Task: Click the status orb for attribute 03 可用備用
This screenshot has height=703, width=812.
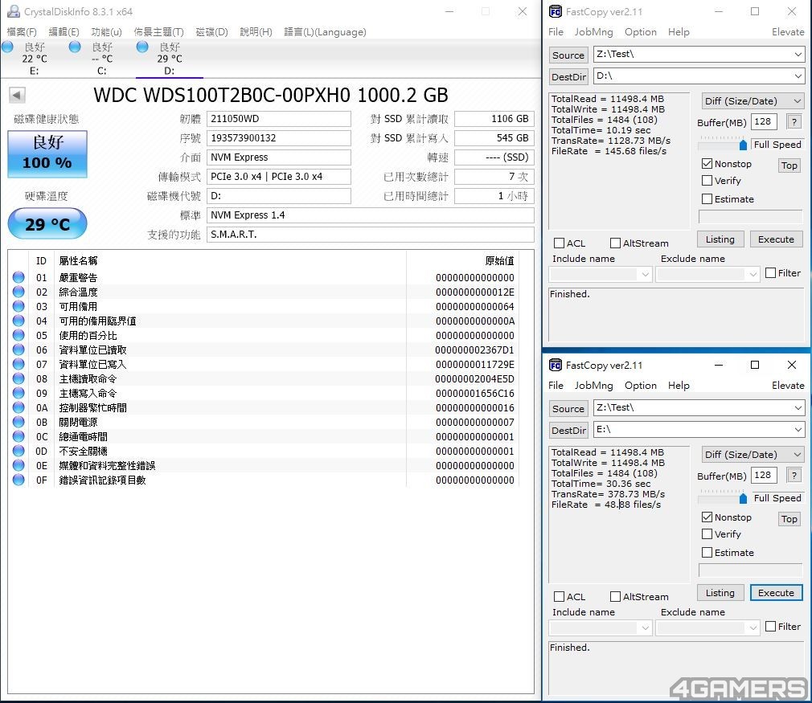Action: point(18,306)
